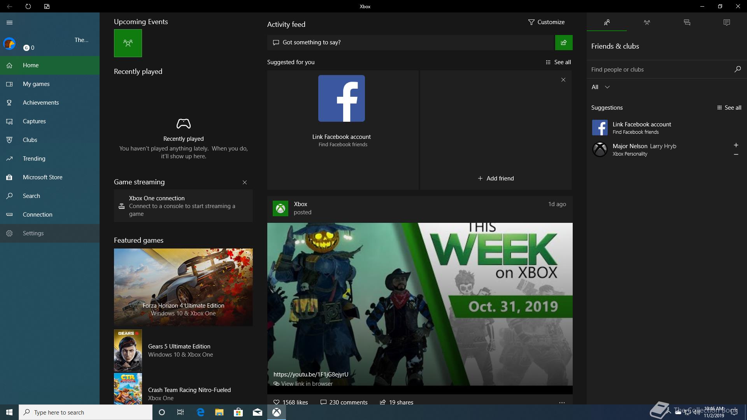
Task: Open Search in sidebar
Action: pos(50,196)
